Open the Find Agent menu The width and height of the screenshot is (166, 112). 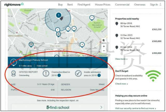84,5
